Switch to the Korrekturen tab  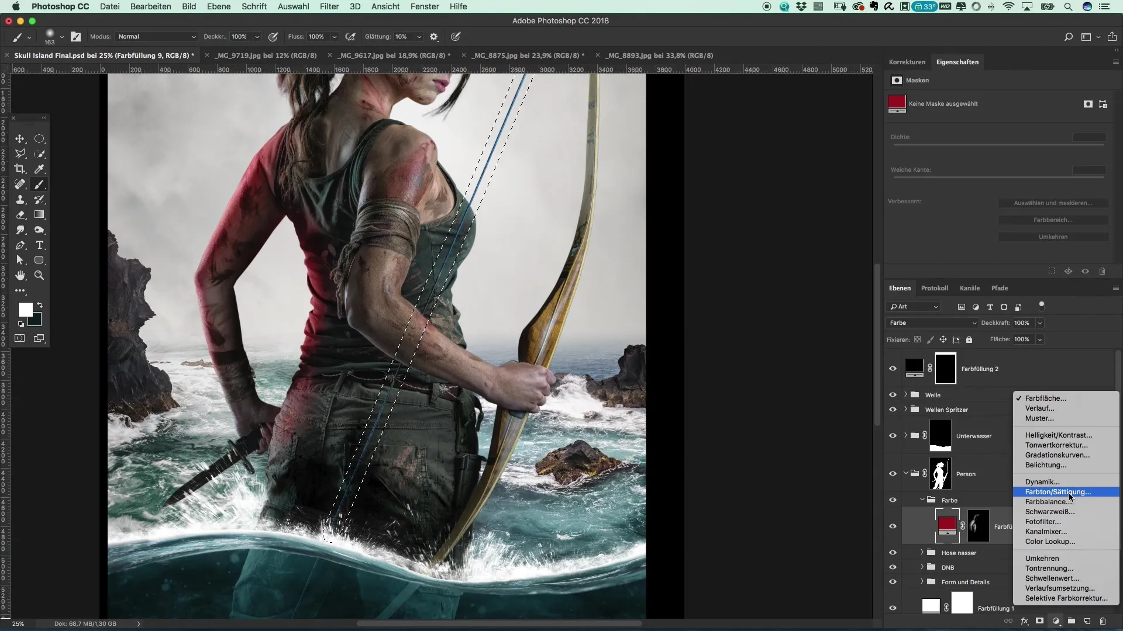pos(907,62)
